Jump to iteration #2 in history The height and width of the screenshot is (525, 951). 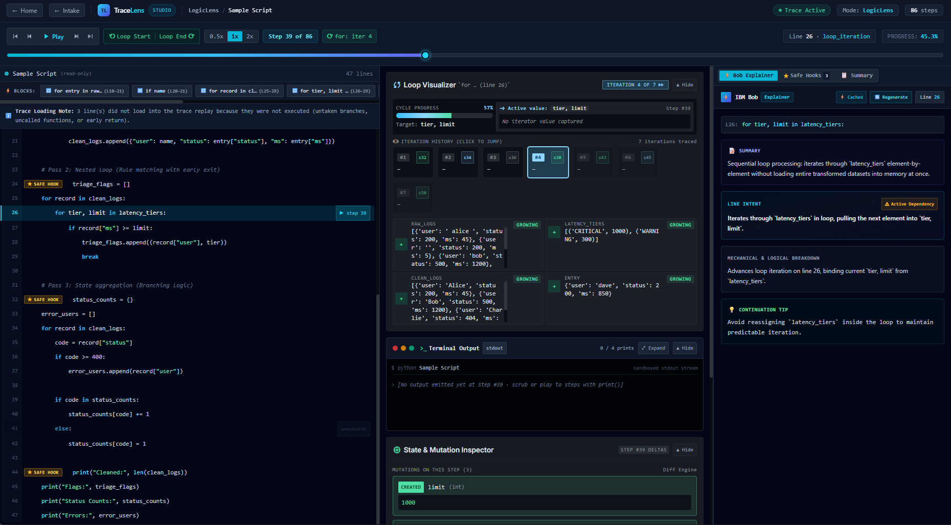point(459,163)
